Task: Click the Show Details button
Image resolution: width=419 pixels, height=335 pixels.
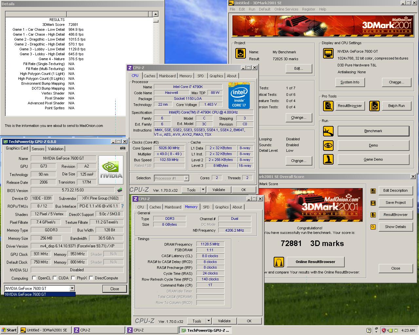Action: 396,227
